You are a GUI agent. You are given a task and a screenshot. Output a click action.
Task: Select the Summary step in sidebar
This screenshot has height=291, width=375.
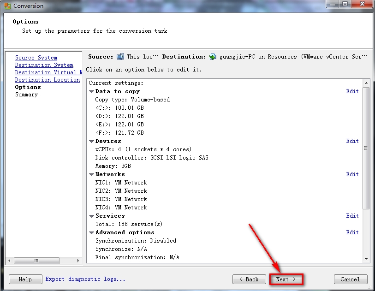[x=27, y=95]
